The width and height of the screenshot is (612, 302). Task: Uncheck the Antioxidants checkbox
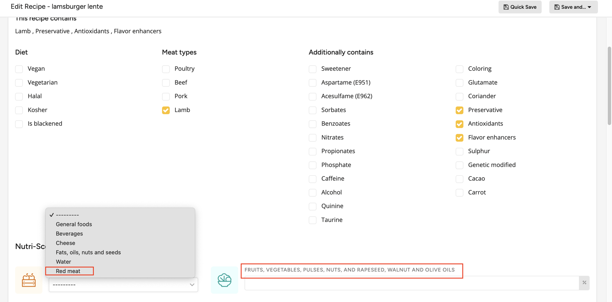459,124
